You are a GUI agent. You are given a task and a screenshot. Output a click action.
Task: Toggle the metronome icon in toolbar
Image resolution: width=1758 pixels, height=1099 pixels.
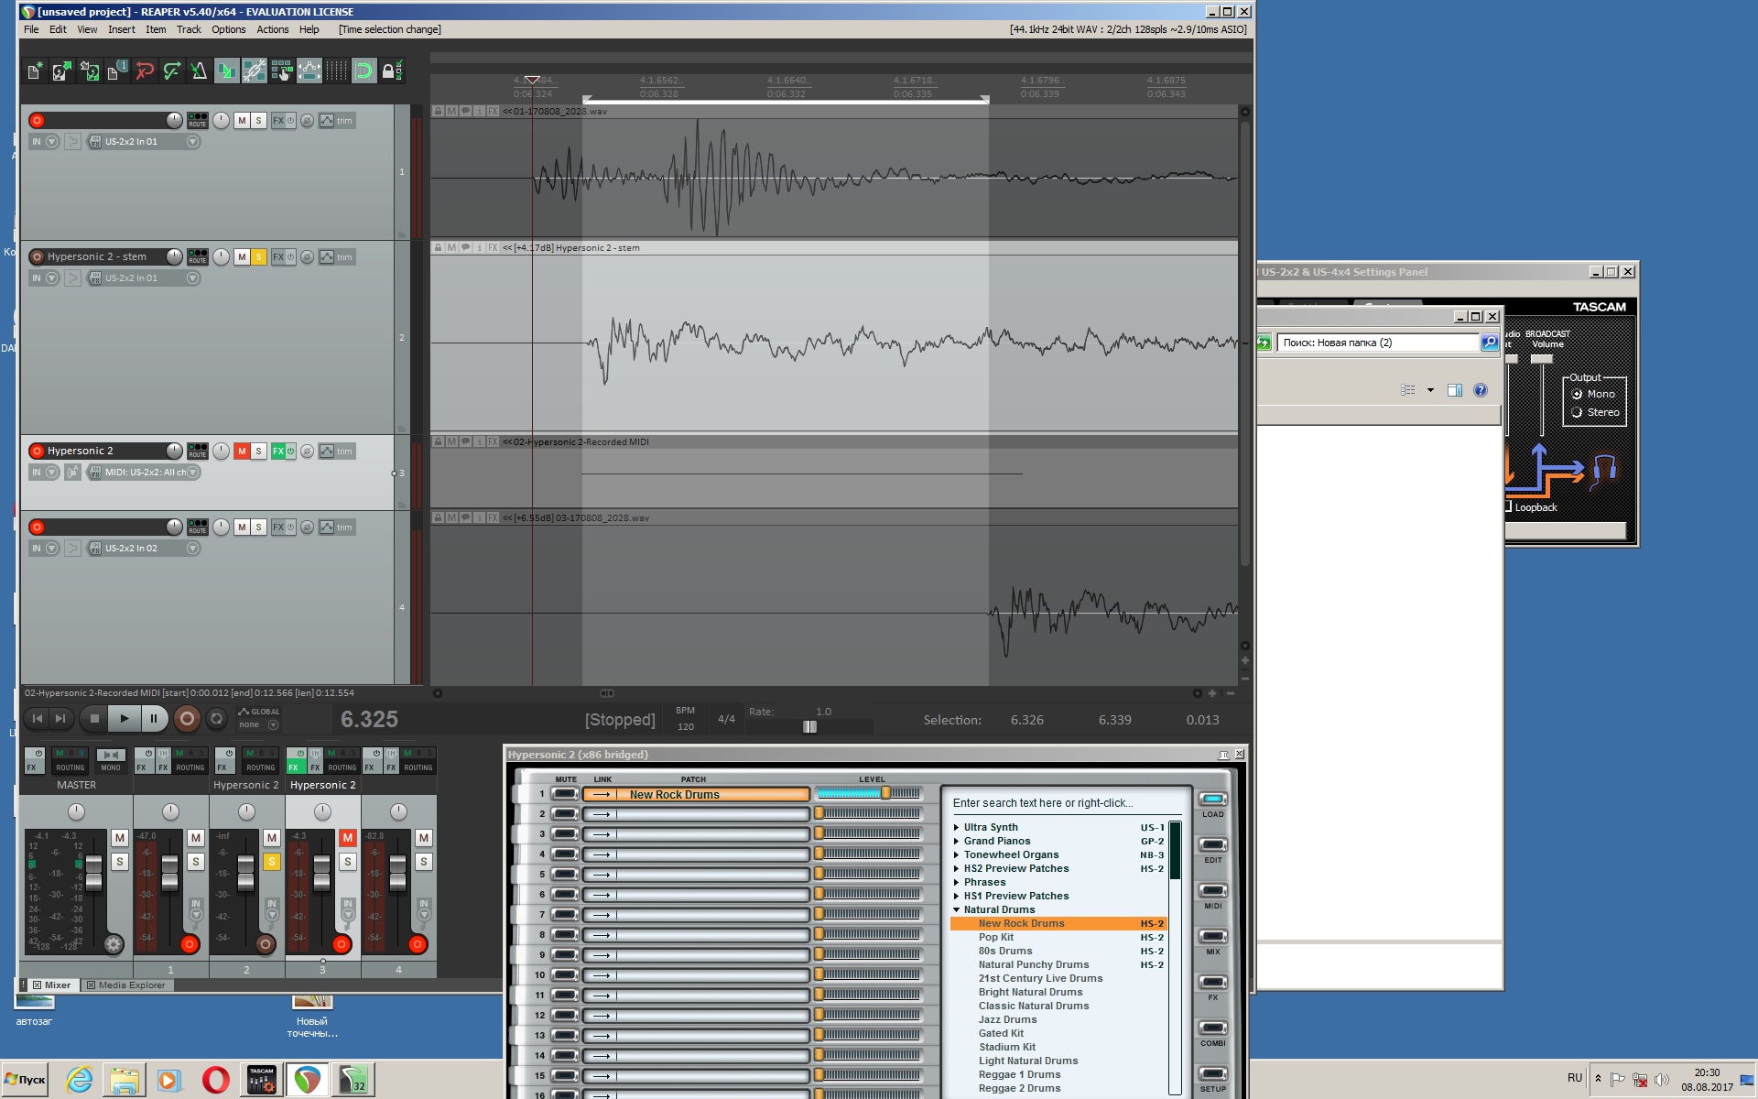point(199,71)
